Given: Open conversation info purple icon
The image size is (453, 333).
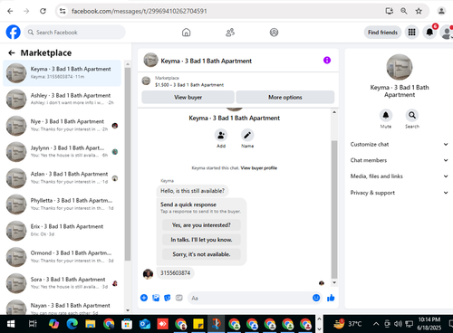Looking at the screenshot, I should (x=327, y=61).
